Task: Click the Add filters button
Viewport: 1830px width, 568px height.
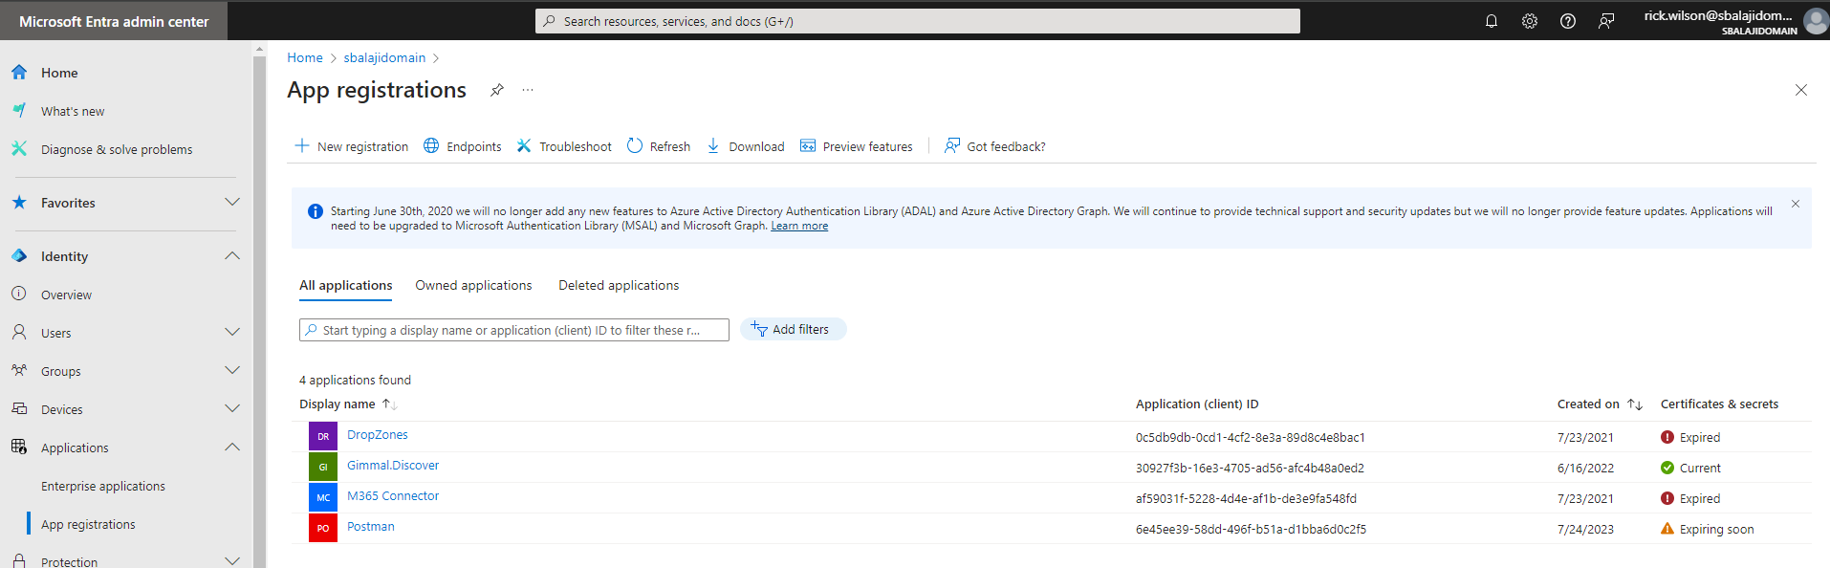Action: pos(793,329)
